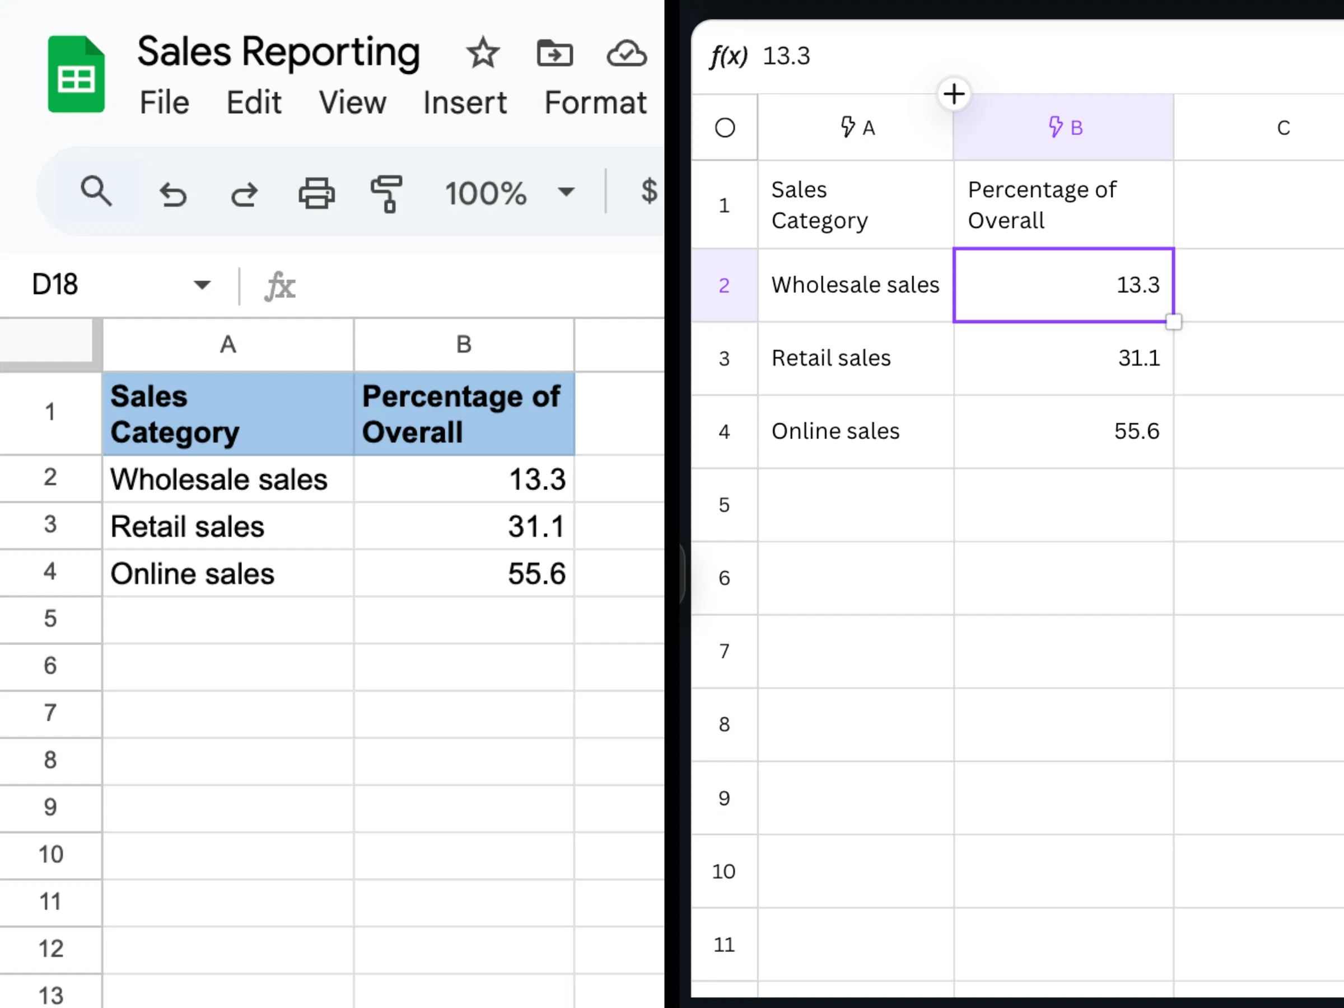1344x1008 pixels.
Task: Click the fx function icon in Sheets
Action: click(280, 286)
